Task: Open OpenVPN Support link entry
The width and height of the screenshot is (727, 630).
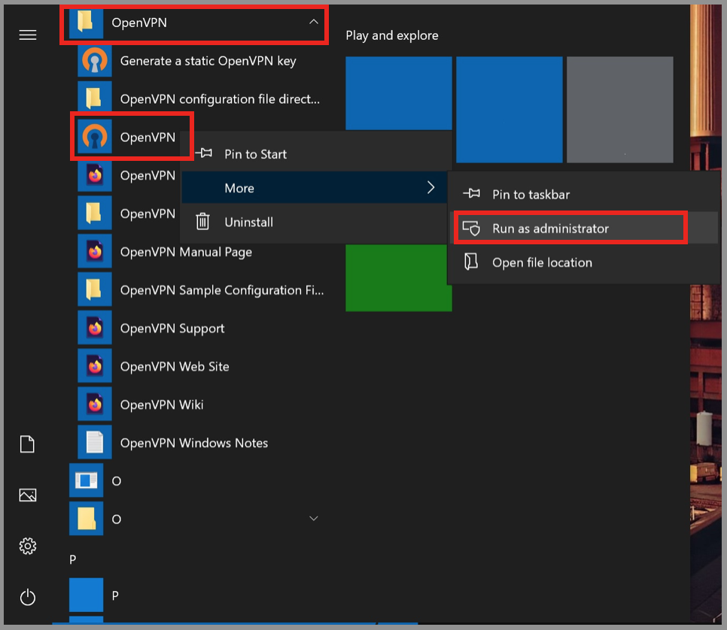Action: [172, 329]
